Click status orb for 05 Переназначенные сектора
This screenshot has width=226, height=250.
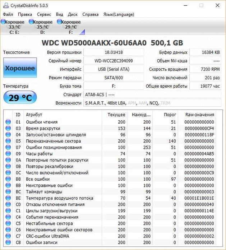click(8, 141)
